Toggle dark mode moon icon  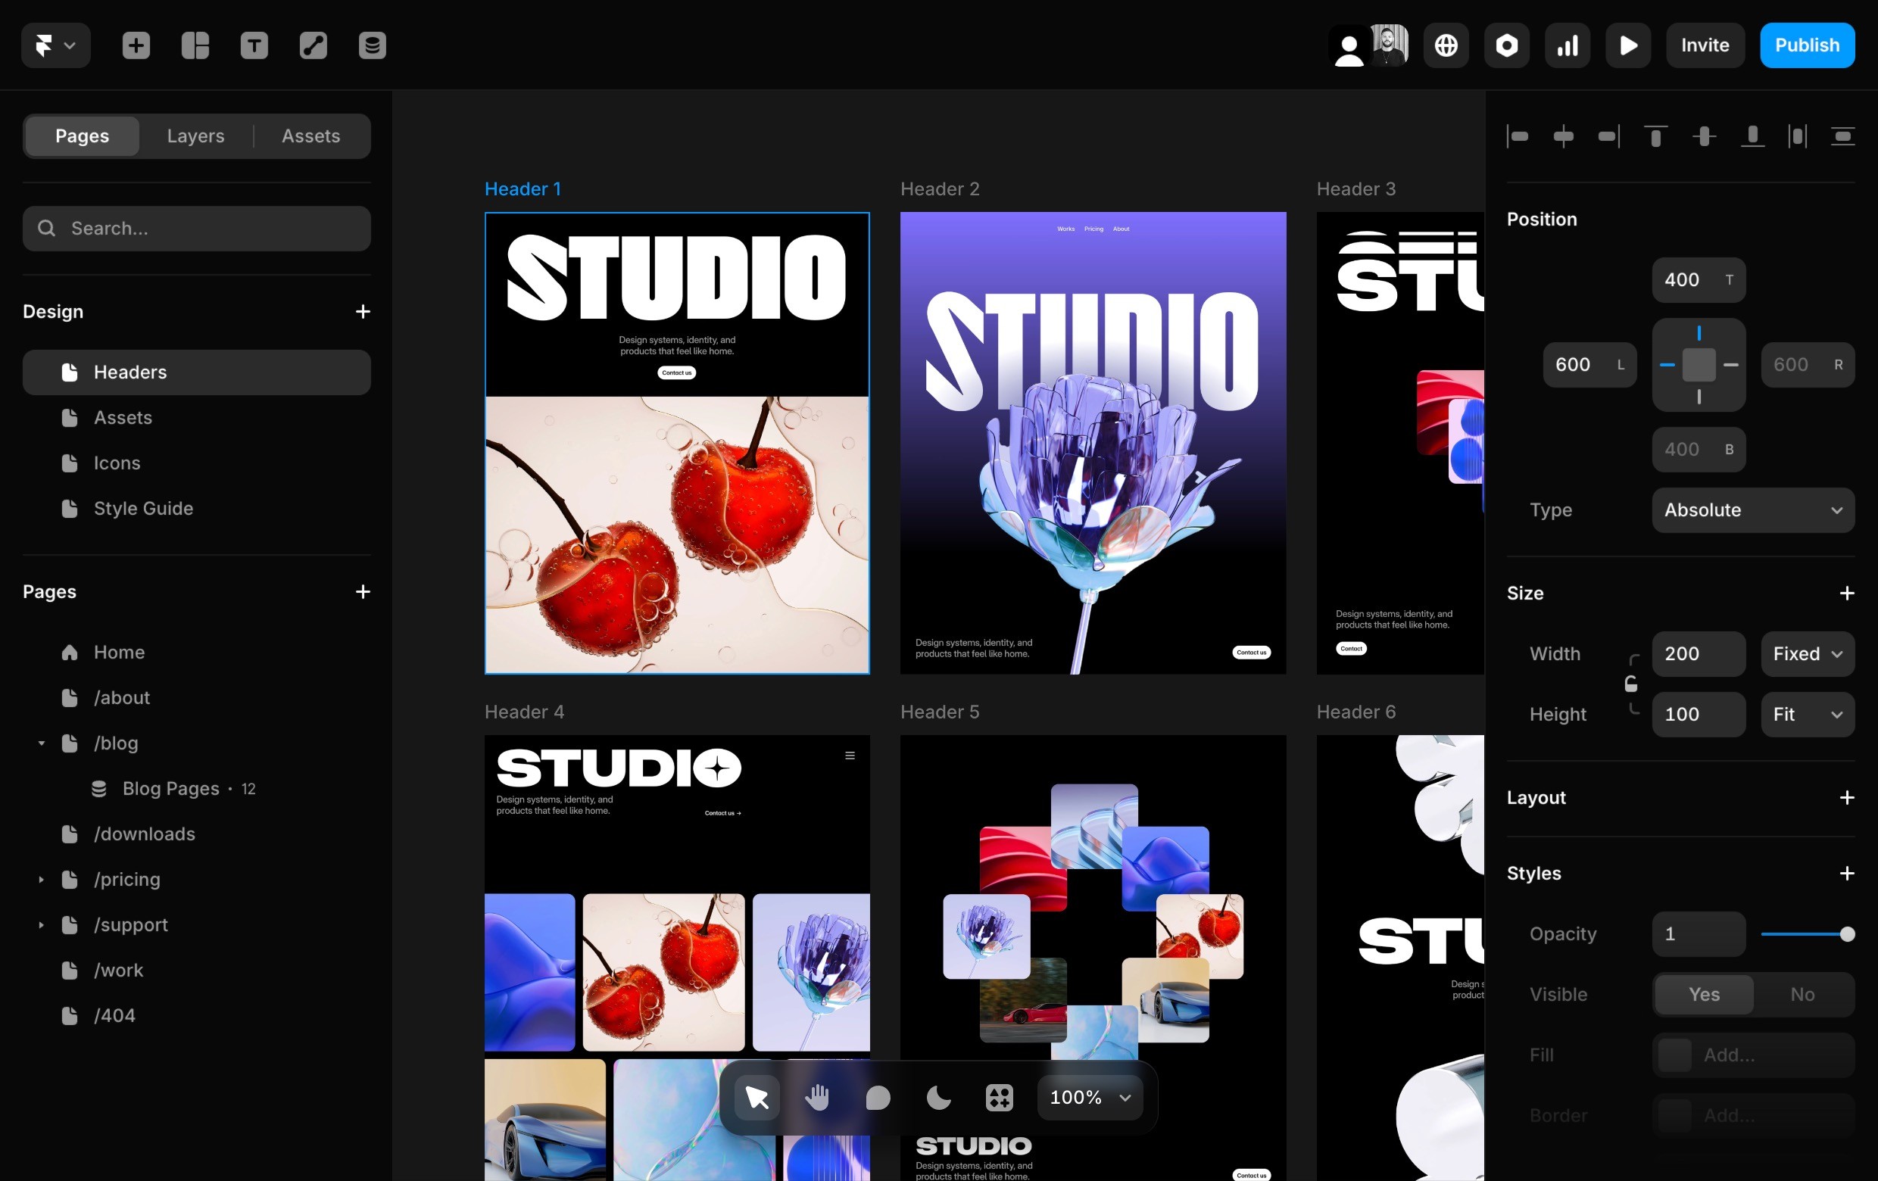938,1097
